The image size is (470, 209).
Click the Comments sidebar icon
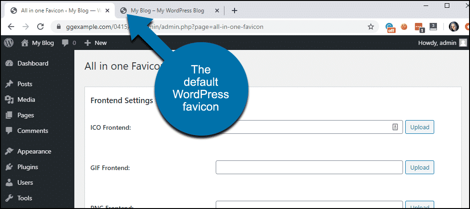pyautogui.click(x=9, y=131)
